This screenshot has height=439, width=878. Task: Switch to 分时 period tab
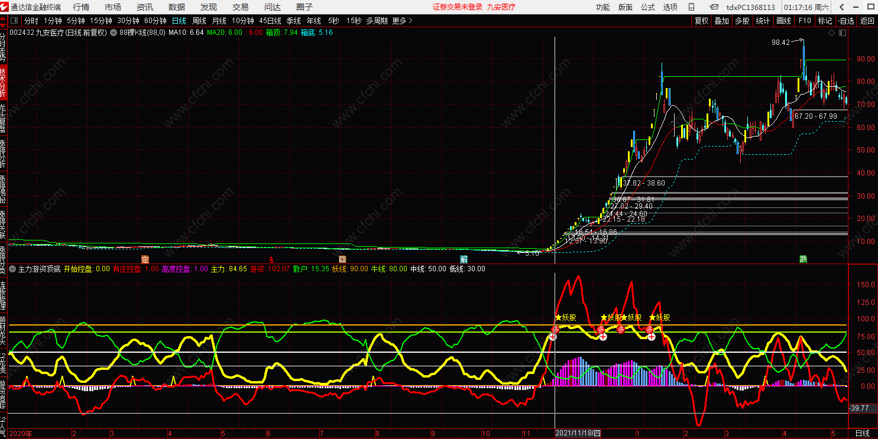[x=31, y=21]
